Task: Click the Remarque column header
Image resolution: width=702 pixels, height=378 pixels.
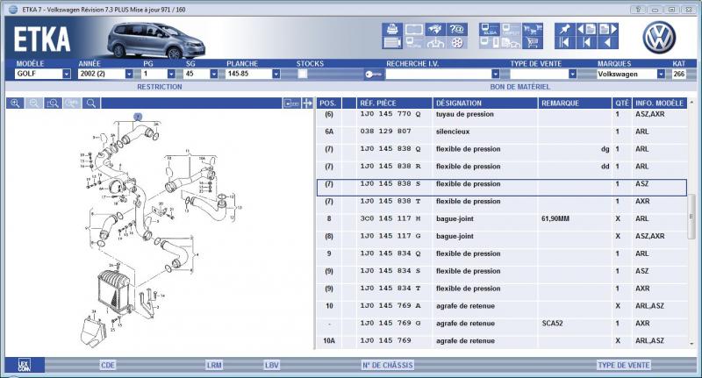Action: [x=575, y=103]
